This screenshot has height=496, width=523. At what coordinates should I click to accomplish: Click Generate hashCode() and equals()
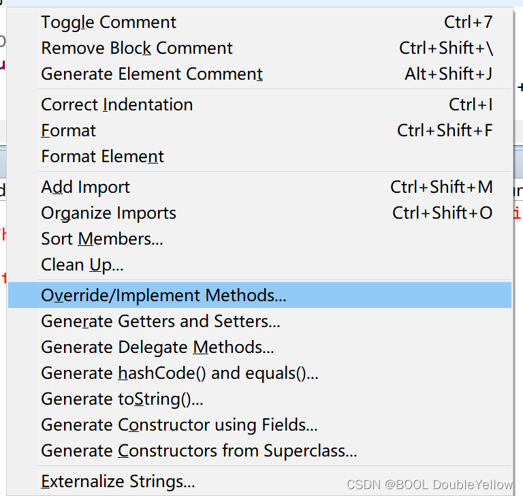[x=180, y=373]
